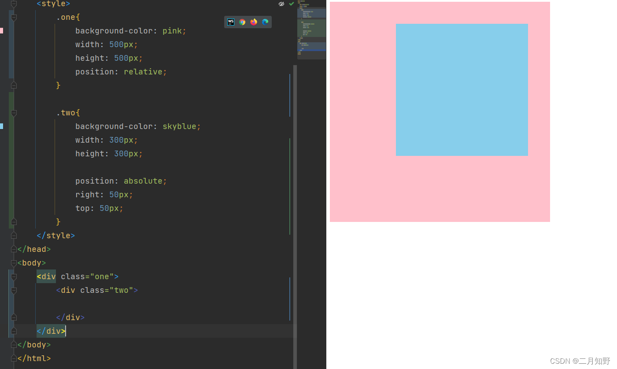Collapse the div class="one" fold marker
This screenshot has height=369, width=617.
[14, 277]
